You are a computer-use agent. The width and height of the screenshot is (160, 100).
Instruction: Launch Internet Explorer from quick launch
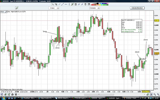[x=15, y=98]
